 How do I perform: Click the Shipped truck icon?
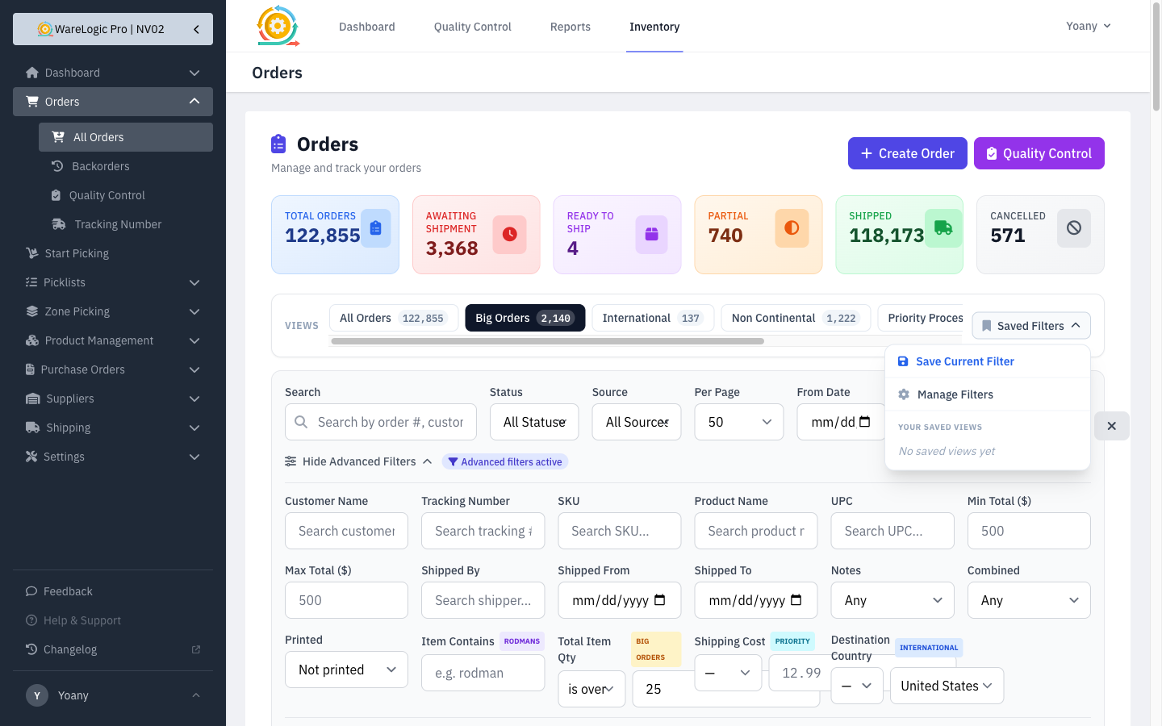943,228
